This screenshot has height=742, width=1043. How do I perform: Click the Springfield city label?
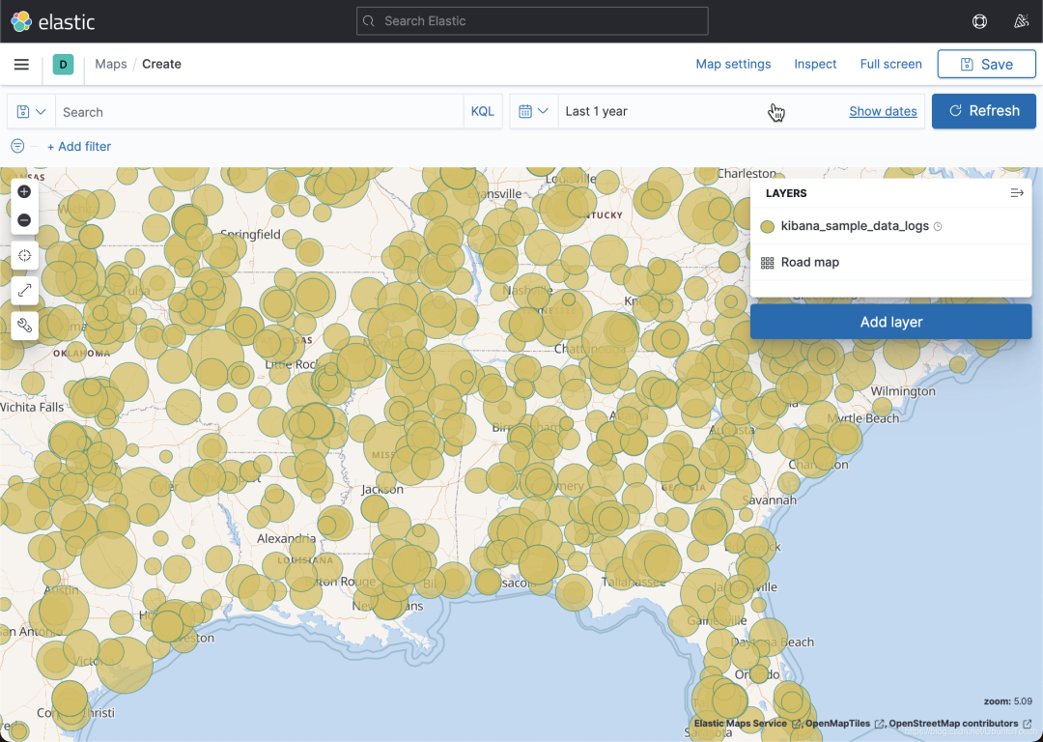(x=250, y=234)
